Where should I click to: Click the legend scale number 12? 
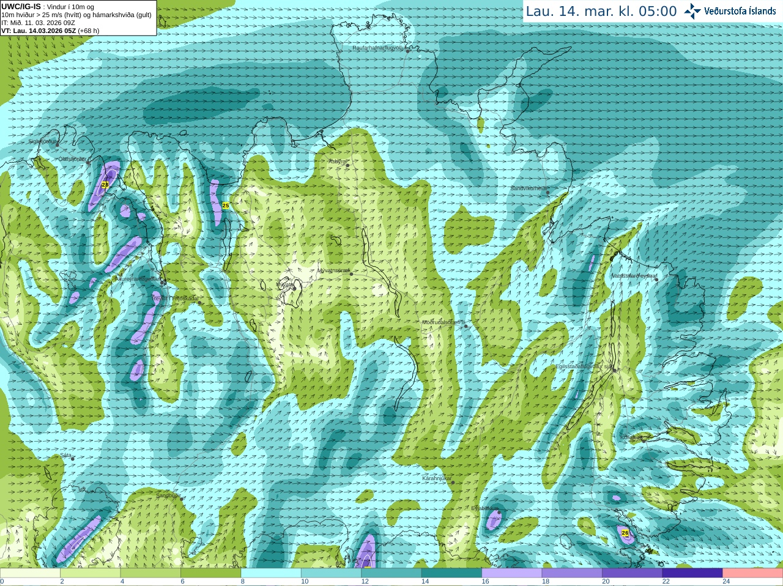coord(365,582)
